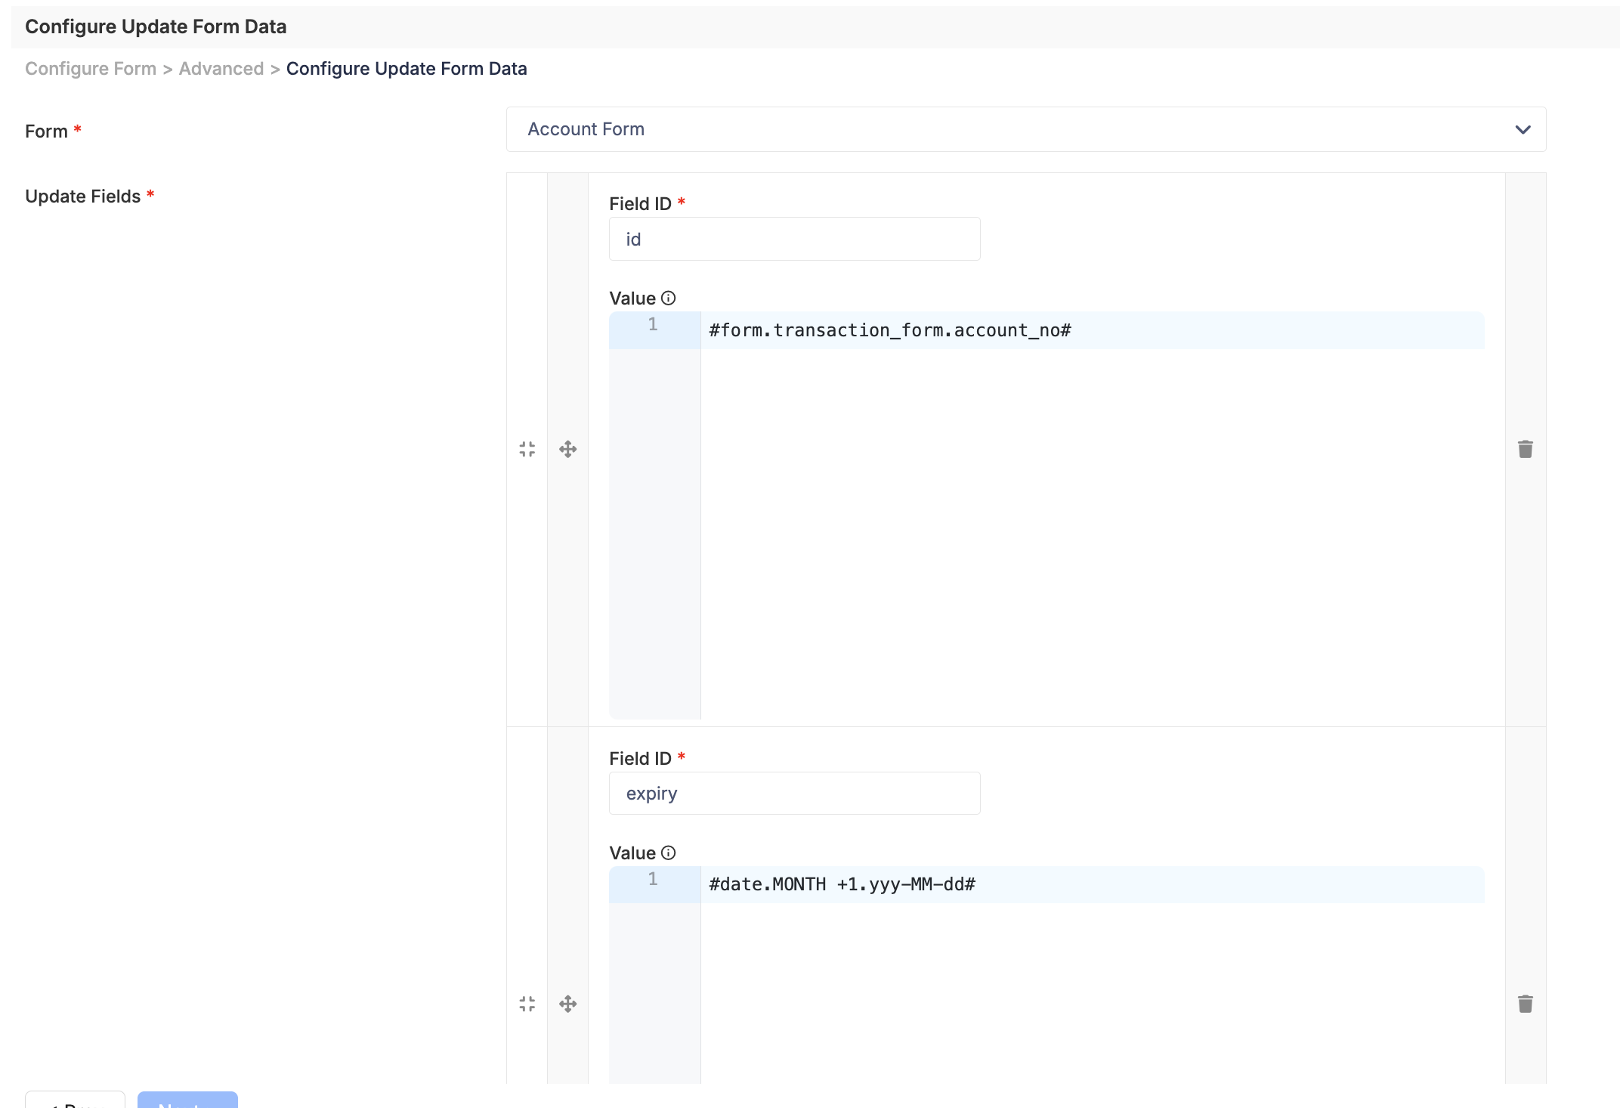
Task: Go to Configure Form breadcrumb
Action: pos(91,69)
